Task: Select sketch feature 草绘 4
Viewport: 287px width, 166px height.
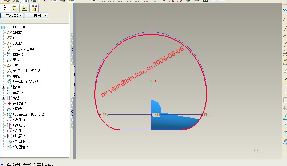Action: [15, 93]
